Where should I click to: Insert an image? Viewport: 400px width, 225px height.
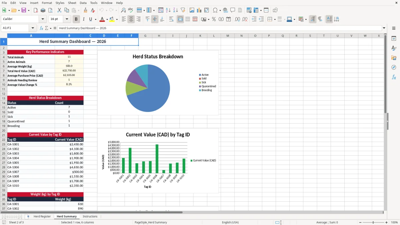point(192,10)
